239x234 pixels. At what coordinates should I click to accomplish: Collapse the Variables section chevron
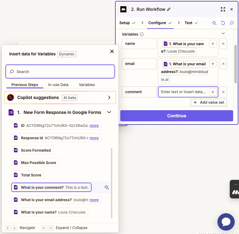click(x=223, y=33)
